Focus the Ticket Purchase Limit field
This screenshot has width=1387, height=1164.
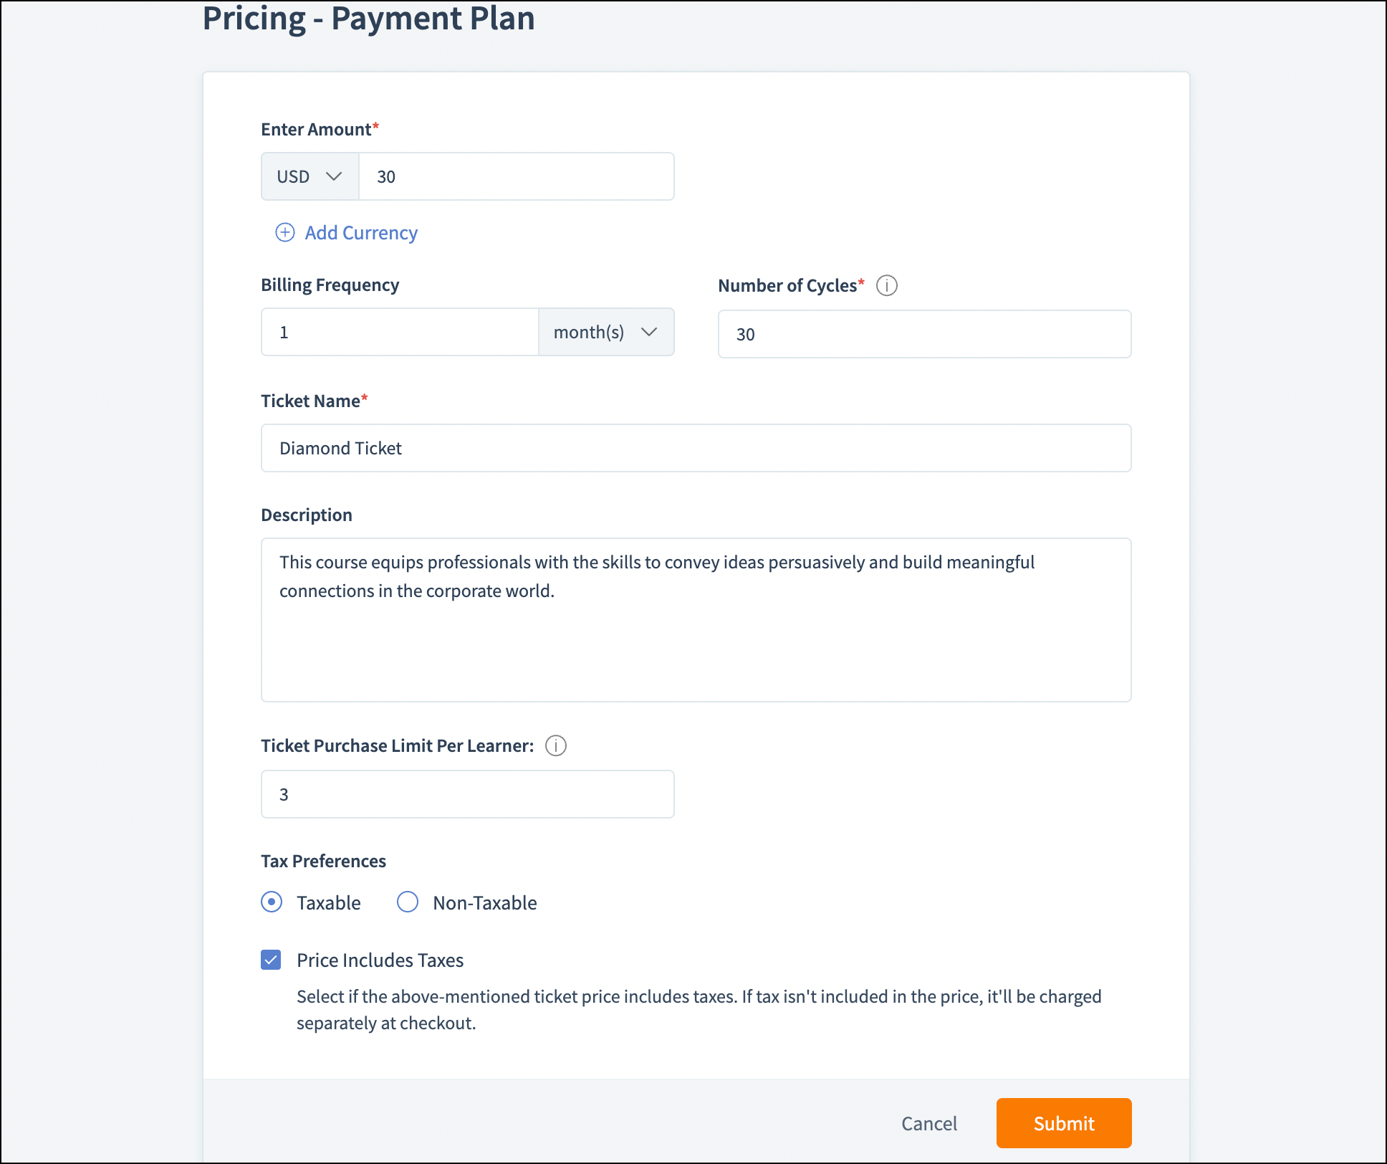[467, 794]
